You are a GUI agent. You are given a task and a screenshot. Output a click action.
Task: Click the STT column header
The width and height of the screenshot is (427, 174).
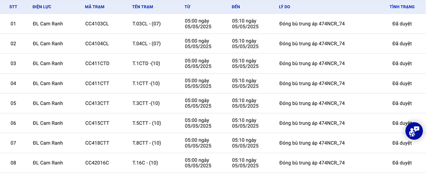click(x=13, y=7)
